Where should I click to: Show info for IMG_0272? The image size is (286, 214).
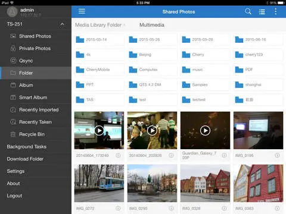coord(118,208)
